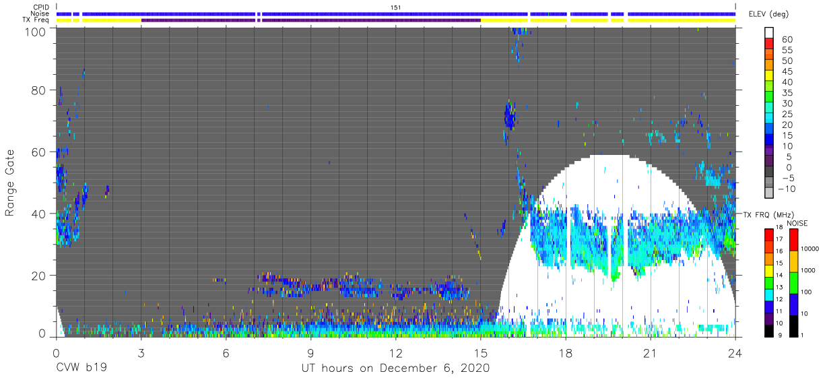Screen dimensions: 827x382
Task: Click the 'TX FRQ (MHz)' legend title
Action: point(768,215)
